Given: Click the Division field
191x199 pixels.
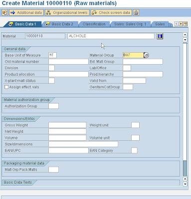Looking at the screenshot, I should coord(51,68).
